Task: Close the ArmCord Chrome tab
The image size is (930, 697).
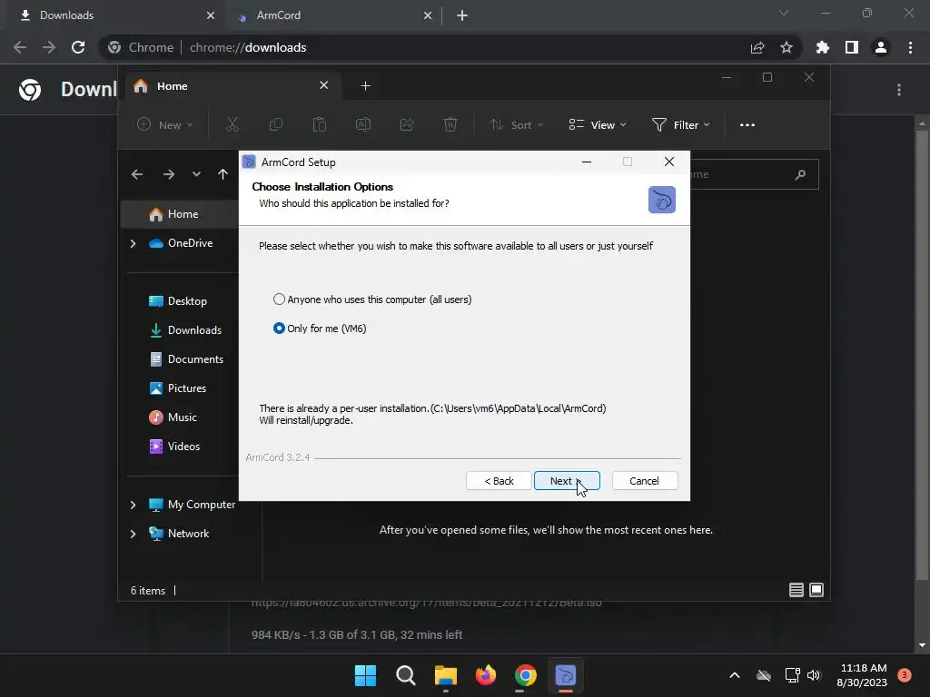Action: (428, 15)
